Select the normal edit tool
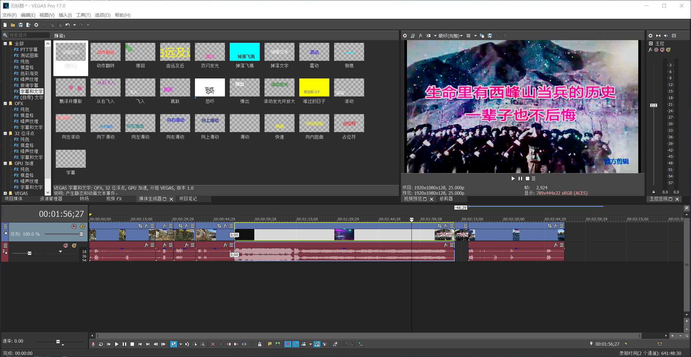The height and width of the screenshot is (357, 691). (173, 344)
